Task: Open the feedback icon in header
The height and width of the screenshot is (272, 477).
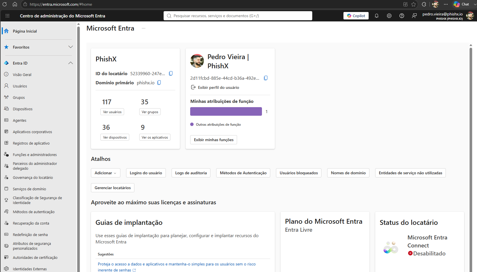Action: 414,16
